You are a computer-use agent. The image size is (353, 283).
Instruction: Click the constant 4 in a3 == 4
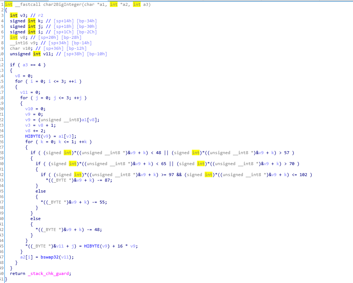click(40, 65)
